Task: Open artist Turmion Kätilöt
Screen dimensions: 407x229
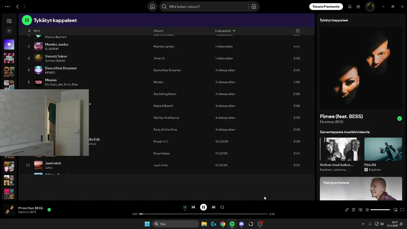Action: 55,61
